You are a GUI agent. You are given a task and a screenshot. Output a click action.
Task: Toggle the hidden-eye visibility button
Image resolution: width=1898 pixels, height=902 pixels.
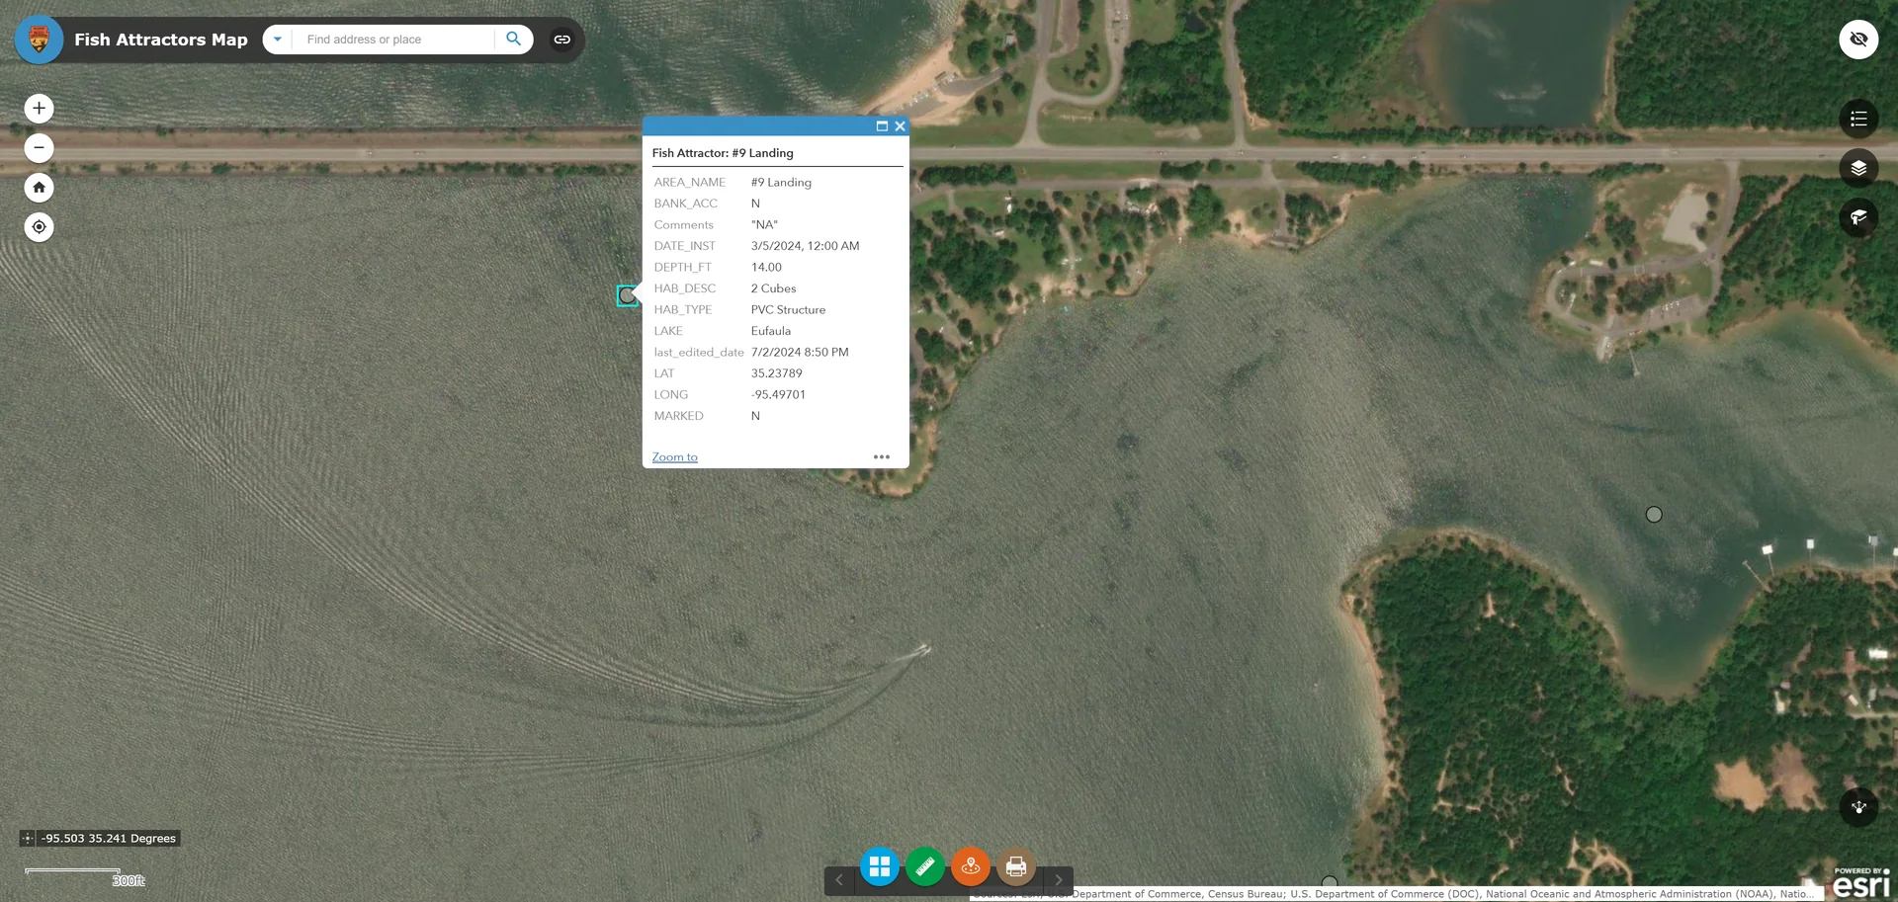coord(1858,40)
